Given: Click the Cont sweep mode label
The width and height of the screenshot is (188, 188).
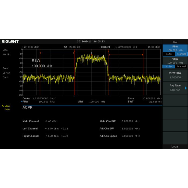Looking at the screenshot, I should click(x=6, y=77).
